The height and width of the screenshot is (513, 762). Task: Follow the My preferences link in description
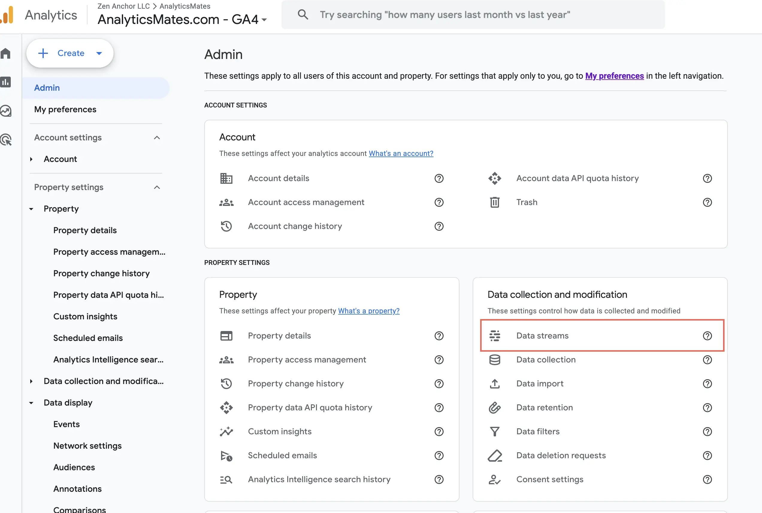tap(614, 76)
